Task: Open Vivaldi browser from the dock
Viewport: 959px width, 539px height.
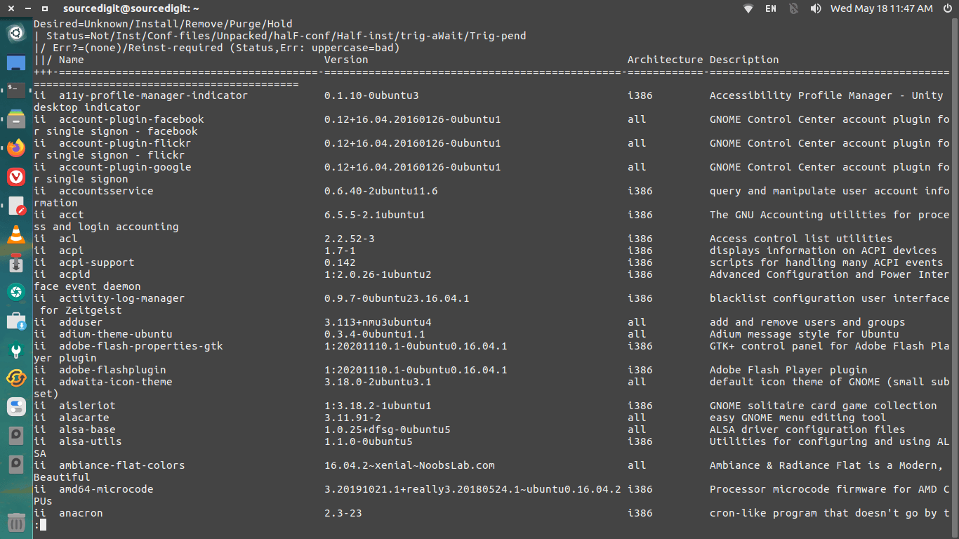Action: (16, 177)
